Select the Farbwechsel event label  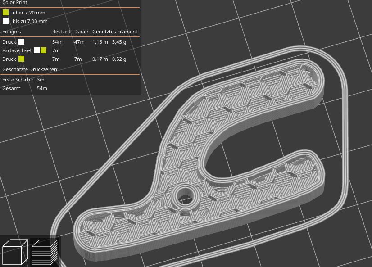click(x=17, y=50)
